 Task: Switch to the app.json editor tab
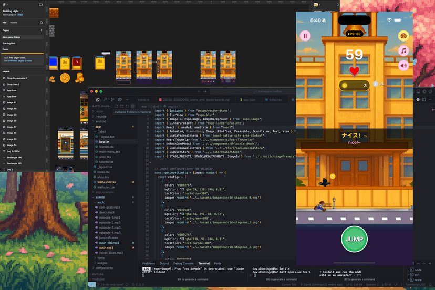click(247, 100)
